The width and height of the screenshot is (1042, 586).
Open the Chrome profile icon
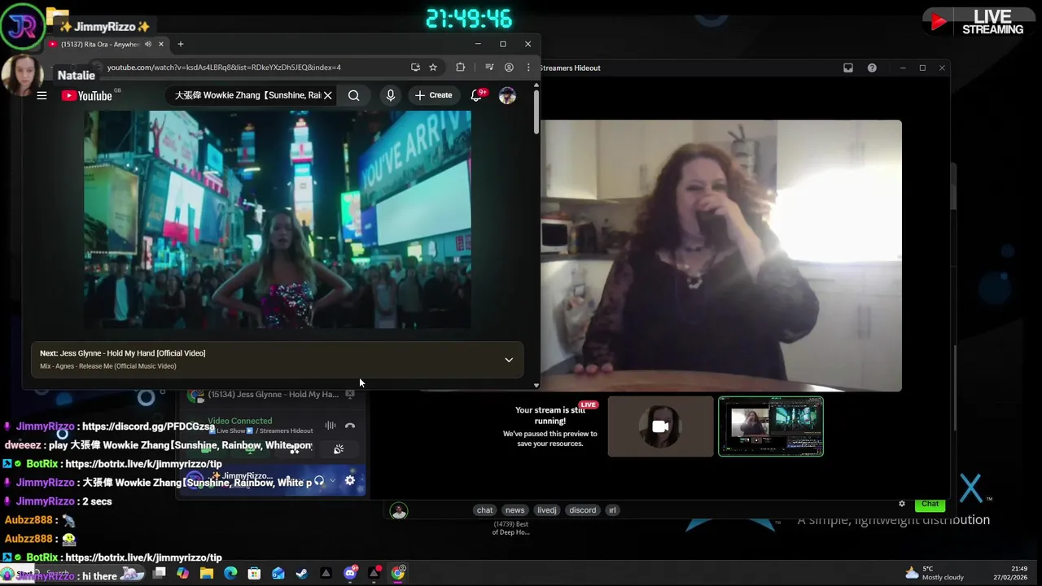point(509,68)
